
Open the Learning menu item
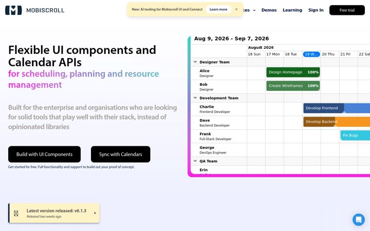point(292,10)
